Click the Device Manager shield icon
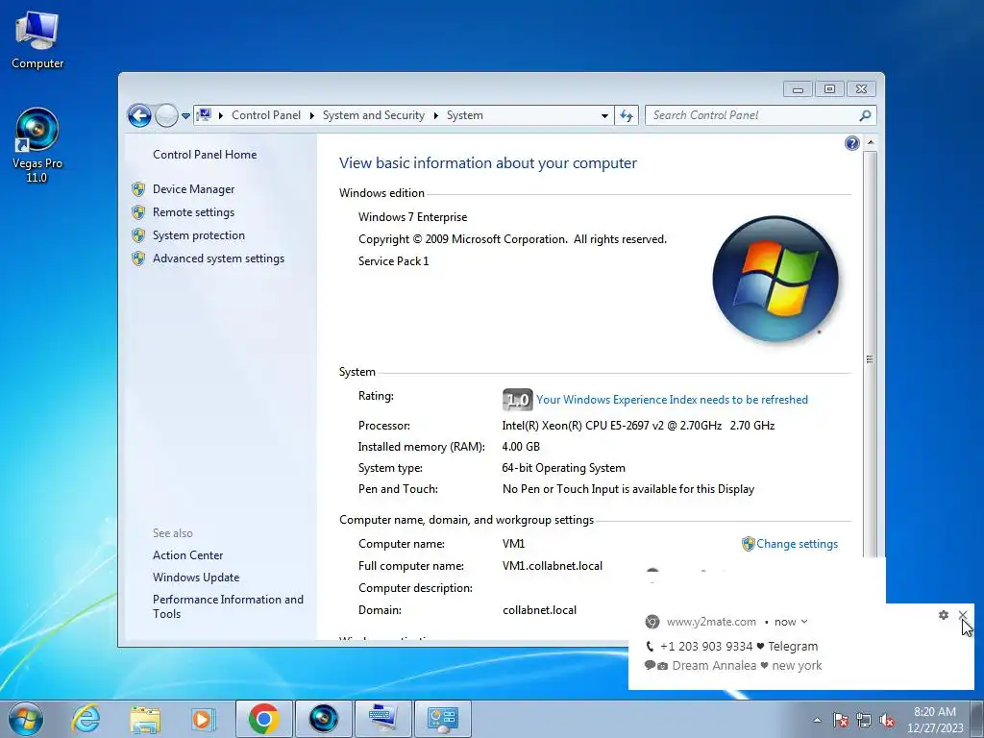Screen dimensions: 984x738 pyautogui.click(x=138, y=189)
